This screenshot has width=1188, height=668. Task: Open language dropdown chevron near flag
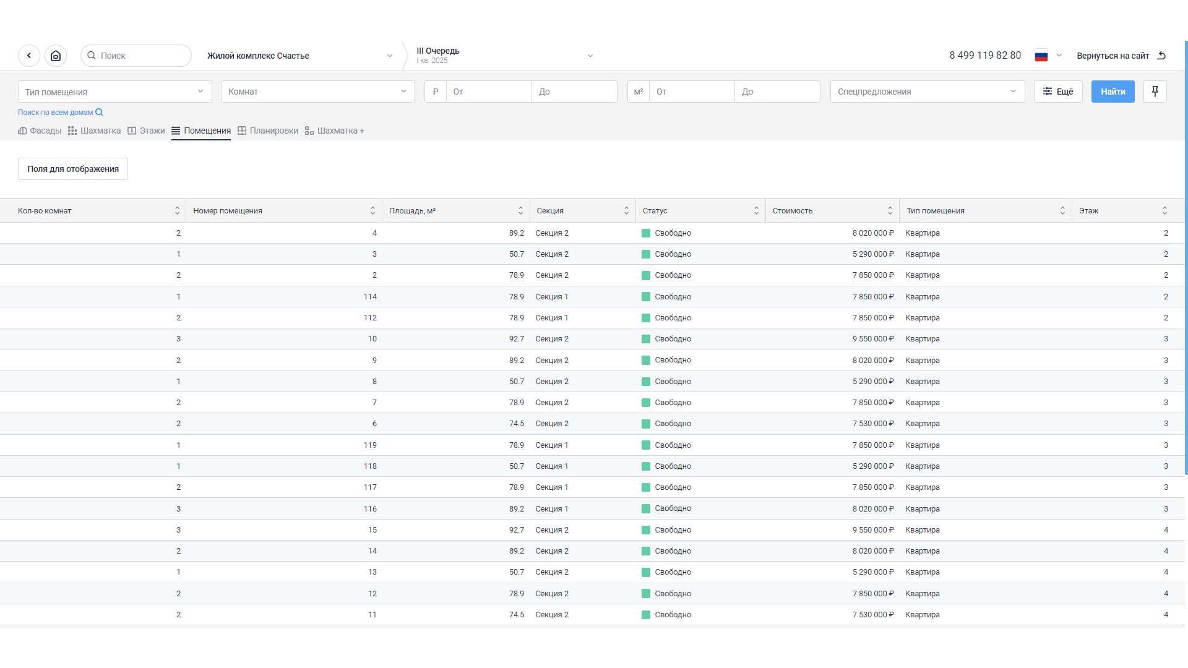[x=1059, y=56]
